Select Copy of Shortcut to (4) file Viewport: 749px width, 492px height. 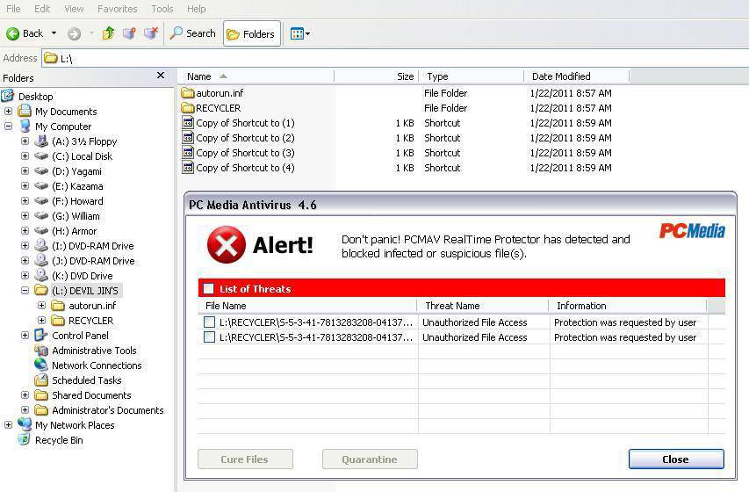(238, 167)
